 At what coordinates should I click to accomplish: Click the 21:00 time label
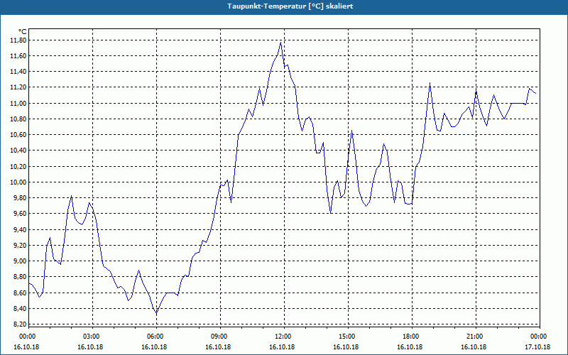476,337
